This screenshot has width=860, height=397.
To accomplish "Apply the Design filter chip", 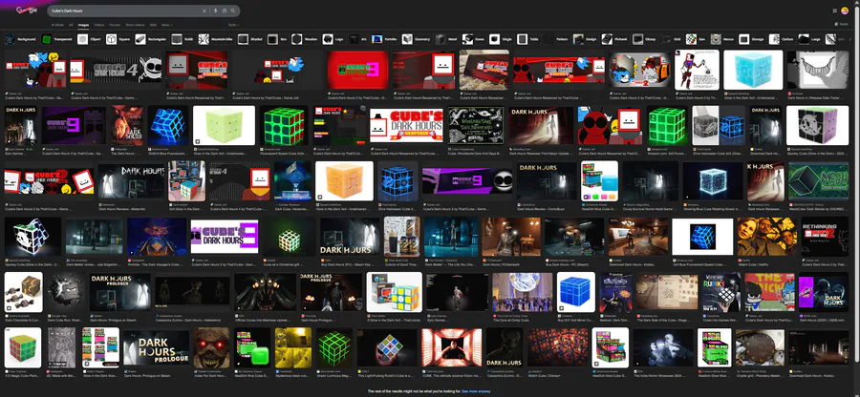I will pos(585,39).
